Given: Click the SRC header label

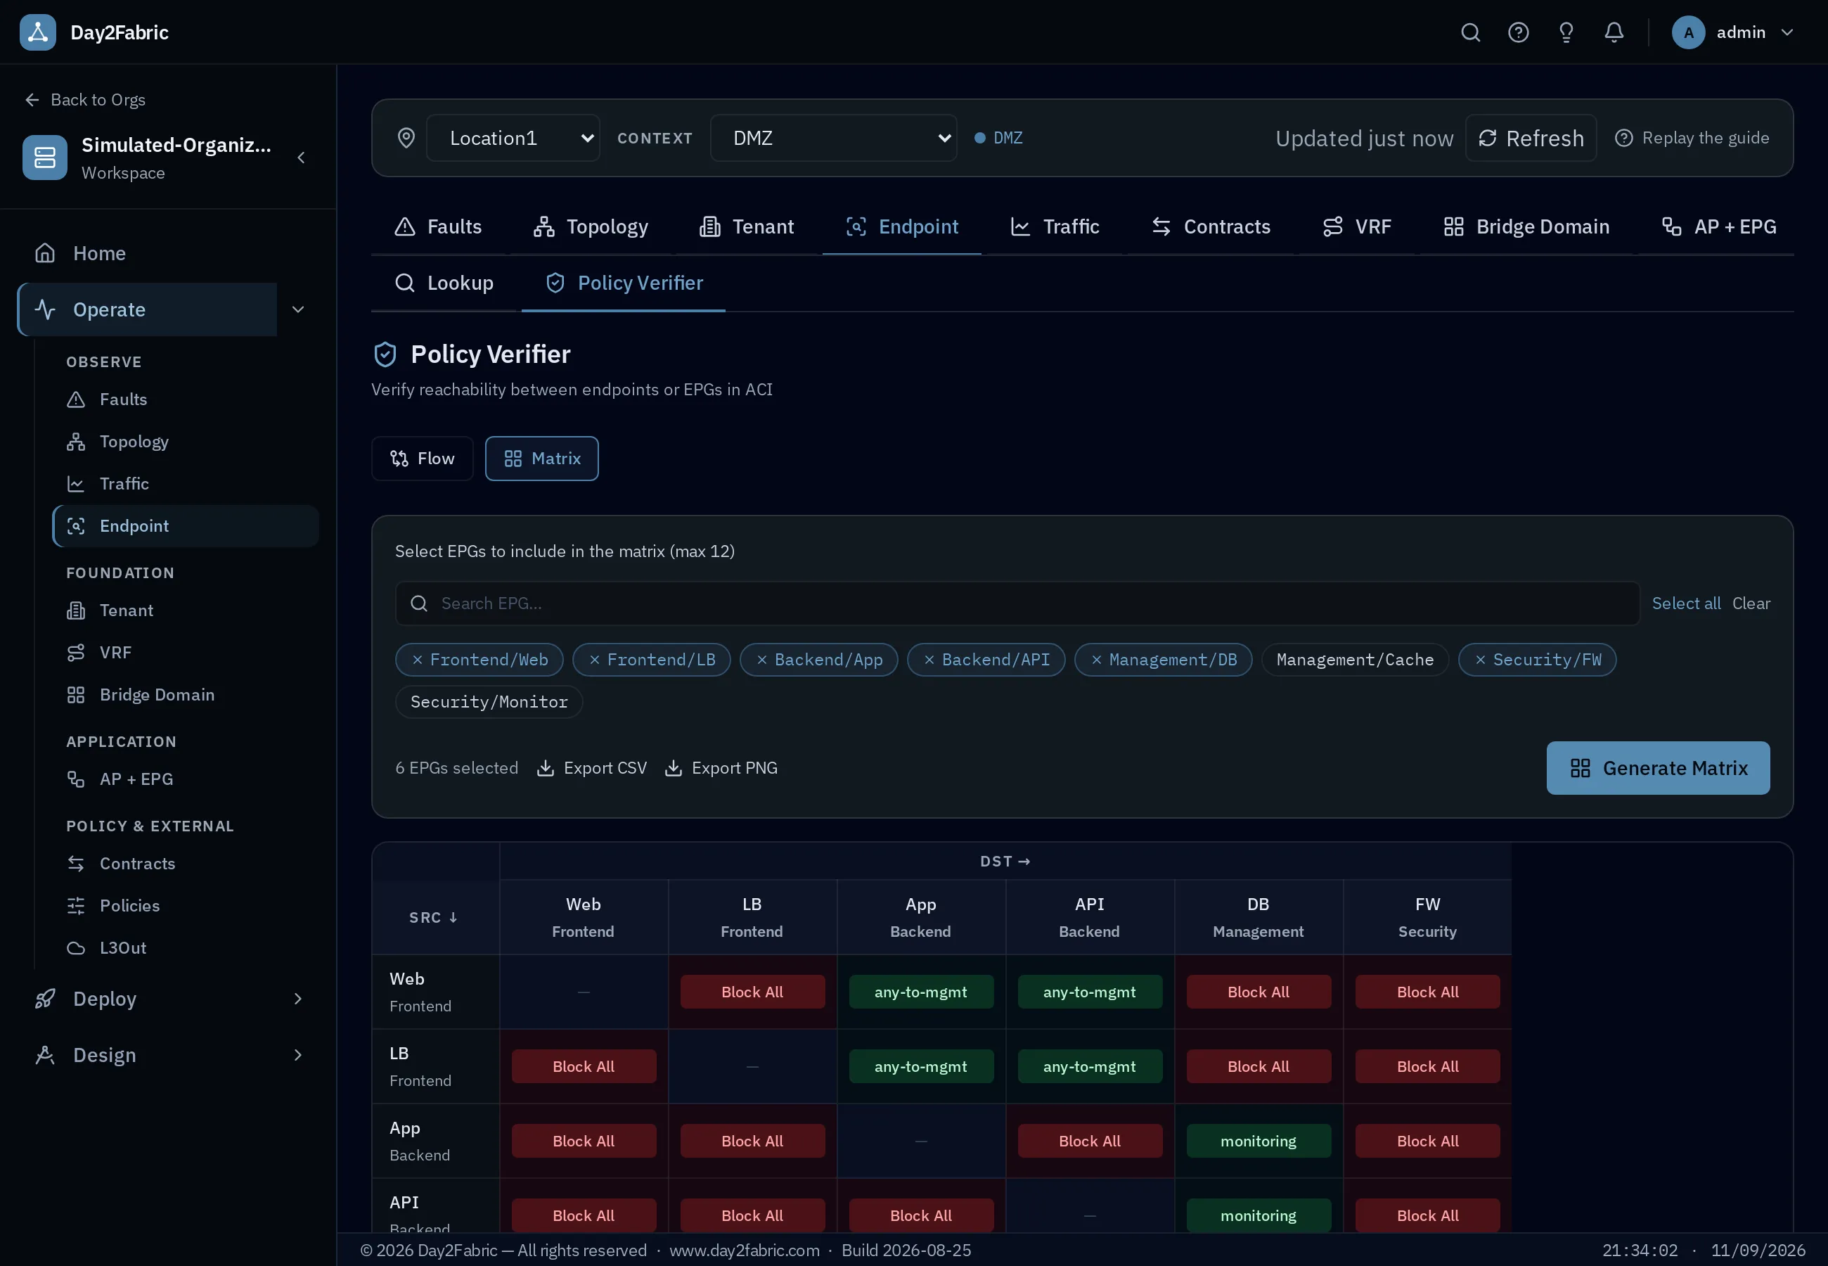Looking at the screenshot, I should point(434,918).
